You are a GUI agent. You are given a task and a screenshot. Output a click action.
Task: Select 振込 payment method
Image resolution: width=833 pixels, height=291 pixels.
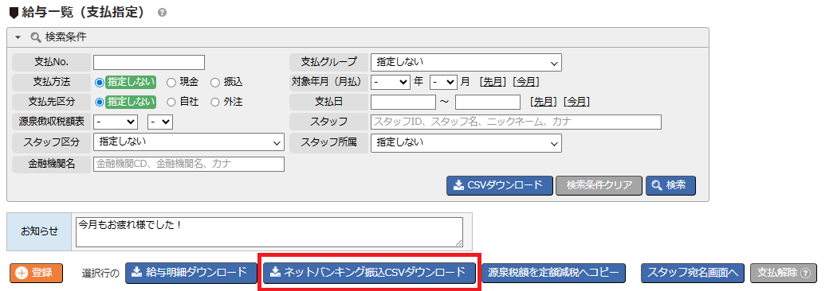click(214, 82)
